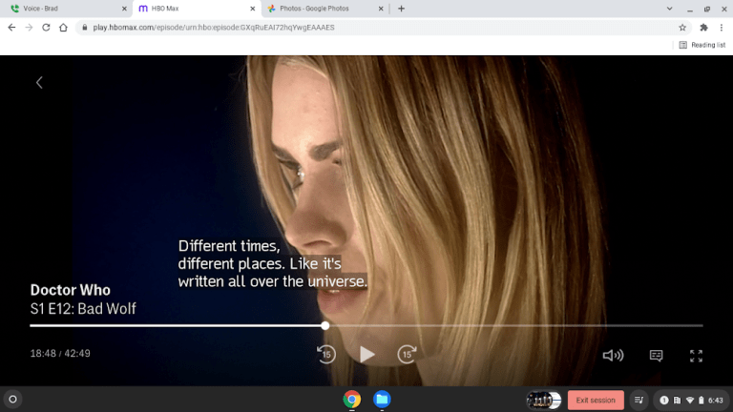Bookmark this page with the star icon
Screen dimensions: 733x412
coord(682,28)
